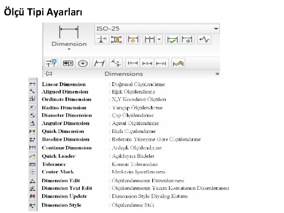Image resolution: width=284 pixels, height=213 pixels.
Task: Click the 'Center Mark' text label
Action: click(x=58, y=172)
